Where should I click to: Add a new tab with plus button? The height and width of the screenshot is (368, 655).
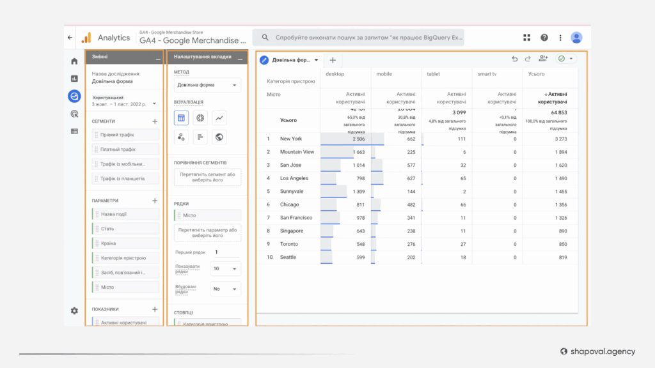point(332,60)
